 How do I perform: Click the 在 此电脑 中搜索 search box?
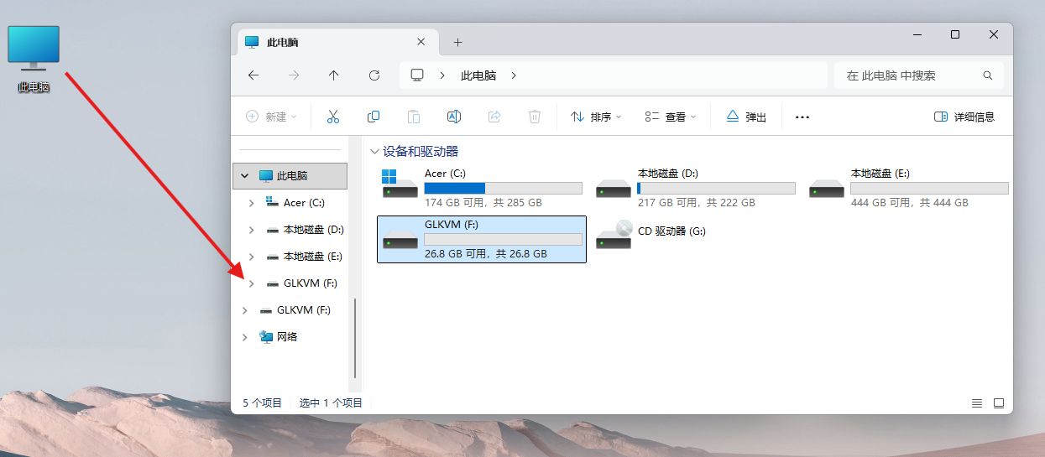919,75
